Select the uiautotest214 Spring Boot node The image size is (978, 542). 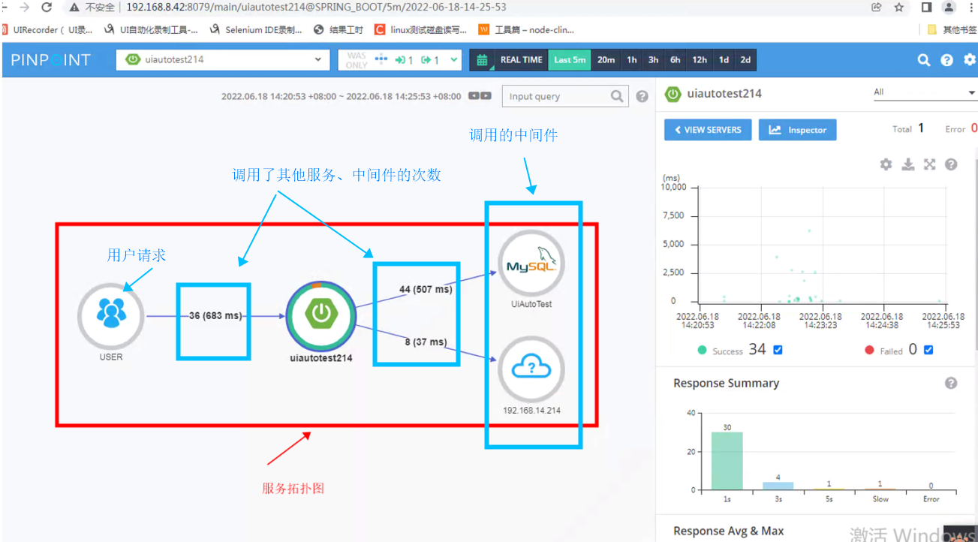point(321,316)
